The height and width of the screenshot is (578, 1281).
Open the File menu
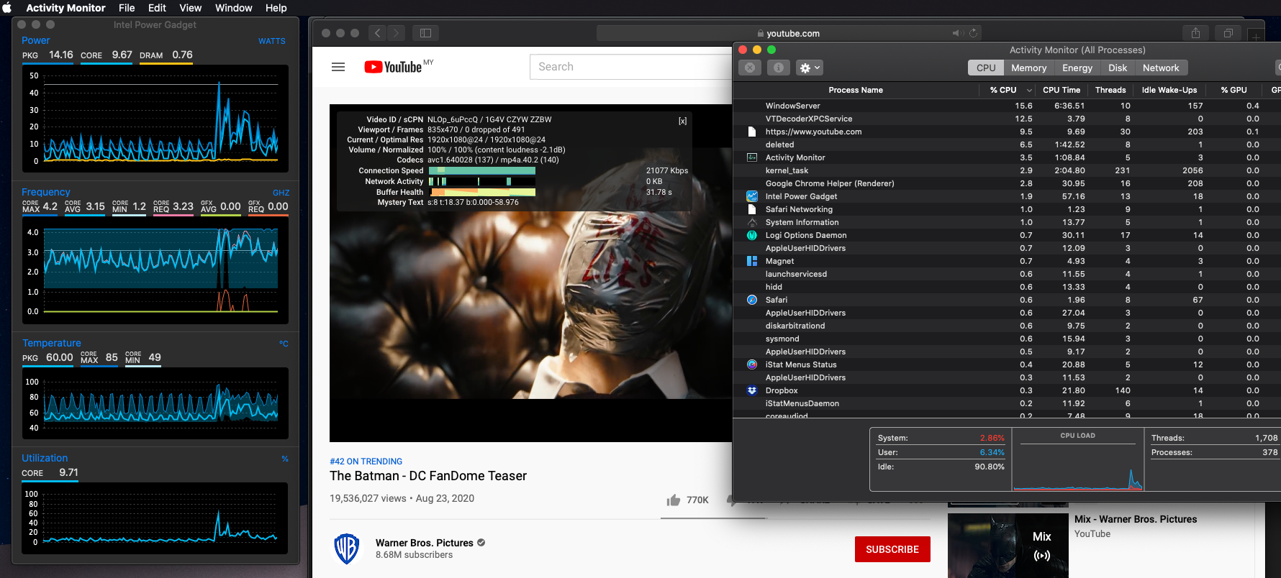pyautogui.click(x=127, y=8)
